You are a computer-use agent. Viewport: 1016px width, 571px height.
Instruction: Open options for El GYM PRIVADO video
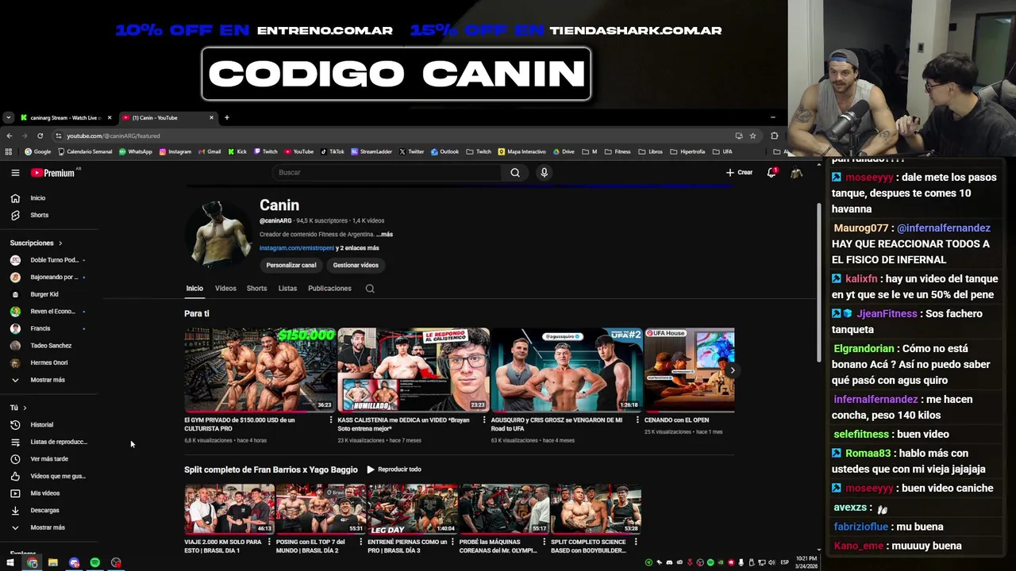click(x=331, y=420)
